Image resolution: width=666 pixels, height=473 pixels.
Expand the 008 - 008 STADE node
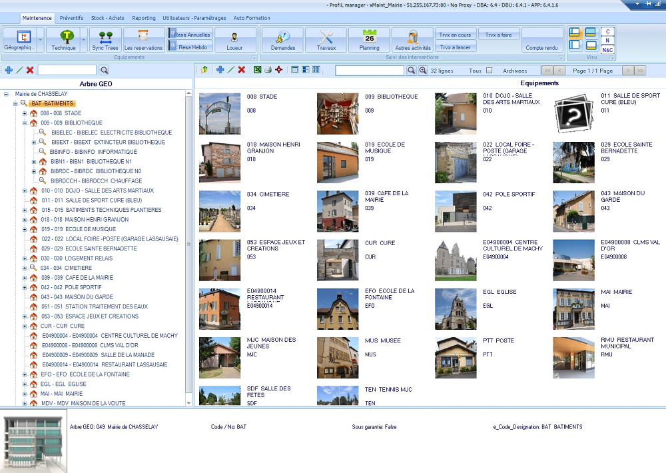(x=25, y=113)
